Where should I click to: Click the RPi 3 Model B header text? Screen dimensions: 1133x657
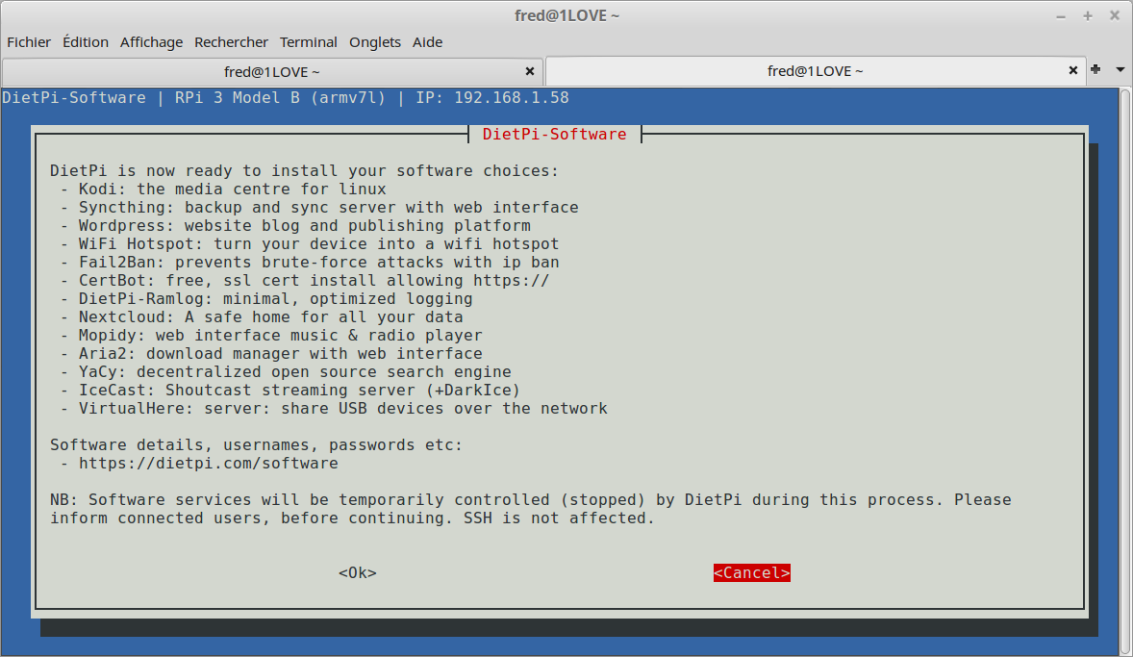pyautogui.click(x=237, y=97)
